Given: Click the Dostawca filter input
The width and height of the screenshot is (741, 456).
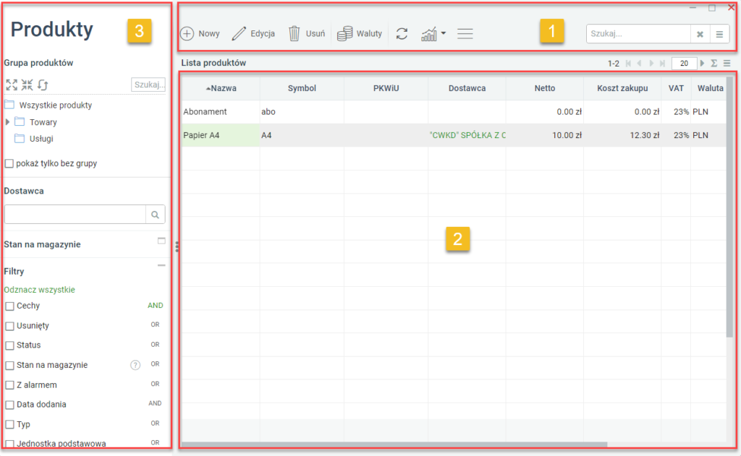Looking at the screenshot, I should tap(75, 215).
